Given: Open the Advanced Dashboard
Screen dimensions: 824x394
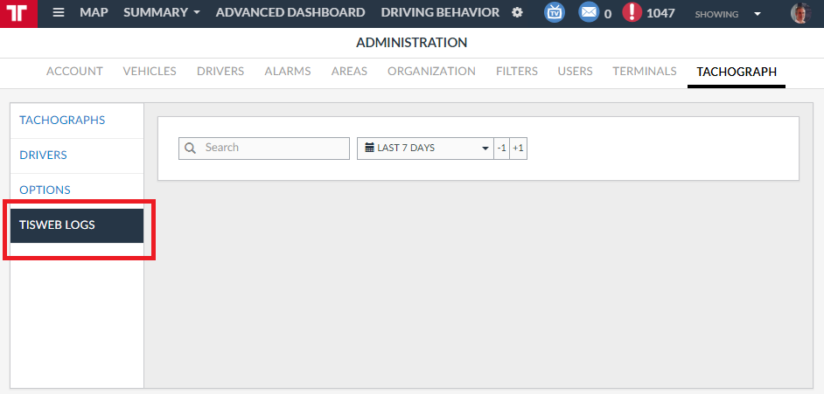Looking at the screenshot, I should click(290, 13).
